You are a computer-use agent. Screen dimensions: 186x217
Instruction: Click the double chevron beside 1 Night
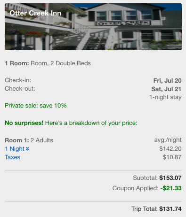pos(27,149)
